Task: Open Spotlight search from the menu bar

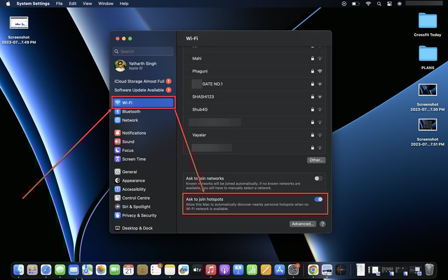Action: coord(379,3)
